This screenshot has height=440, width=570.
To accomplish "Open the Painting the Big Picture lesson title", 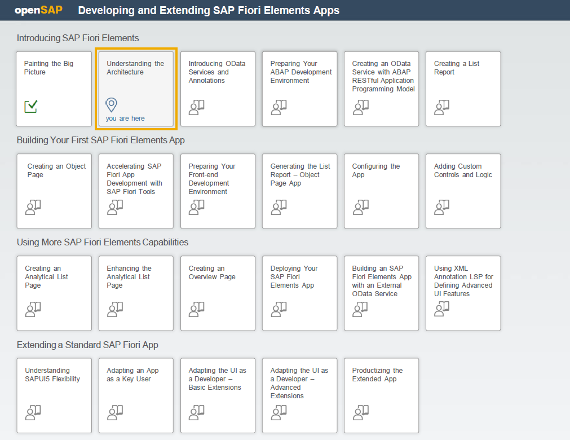I will [x=48, y=68].
